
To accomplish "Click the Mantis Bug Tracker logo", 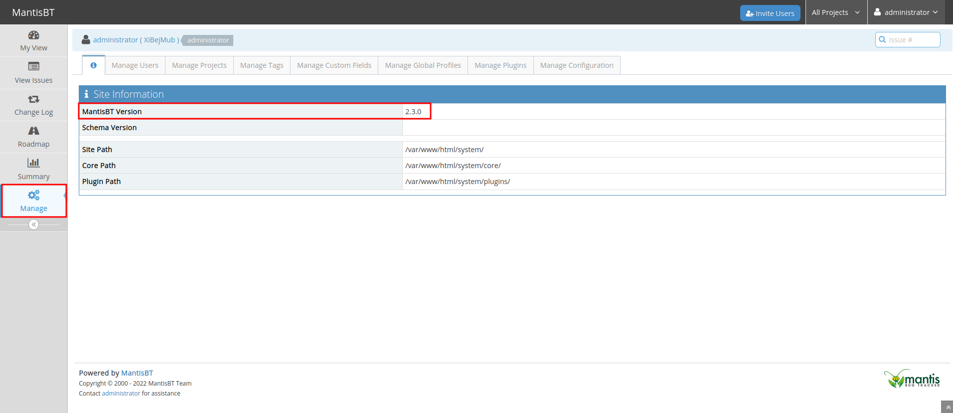I will pyautogui.click(x=912, y=379).
